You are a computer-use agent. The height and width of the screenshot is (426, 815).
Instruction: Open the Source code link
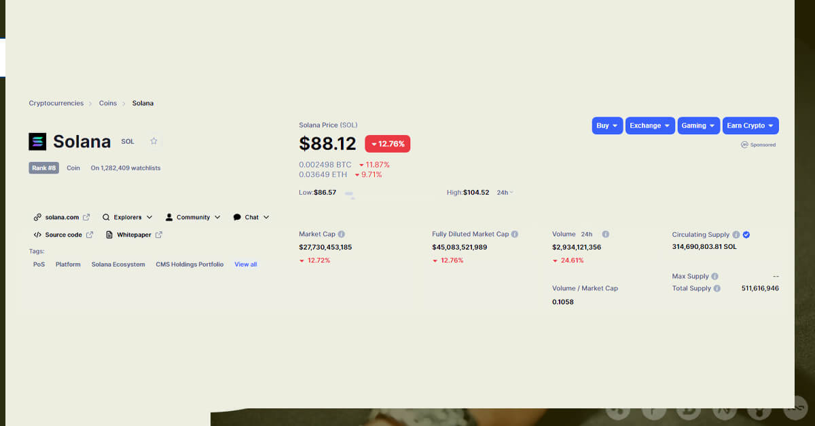63,235
